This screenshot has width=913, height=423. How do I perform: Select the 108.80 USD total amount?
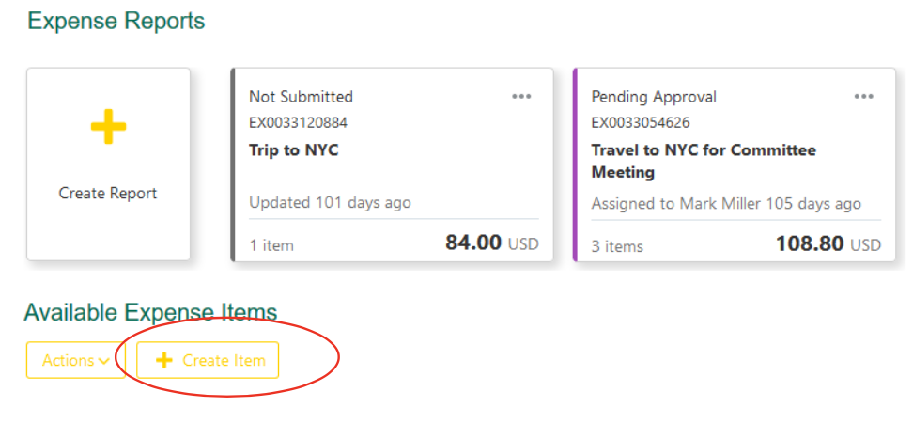point(828,243)
